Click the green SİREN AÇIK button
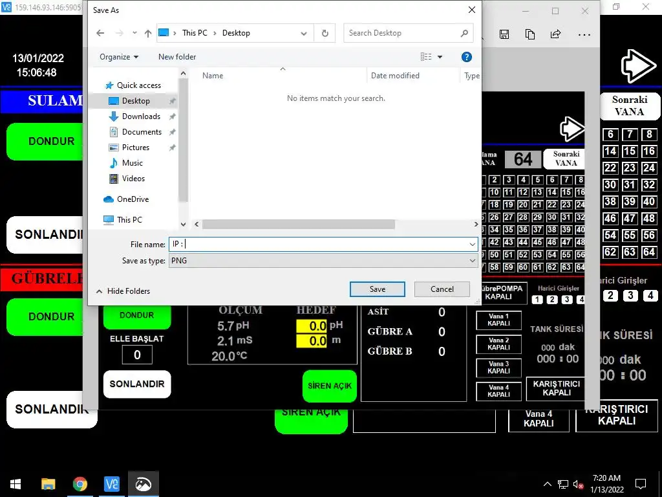 pos(329,386)
